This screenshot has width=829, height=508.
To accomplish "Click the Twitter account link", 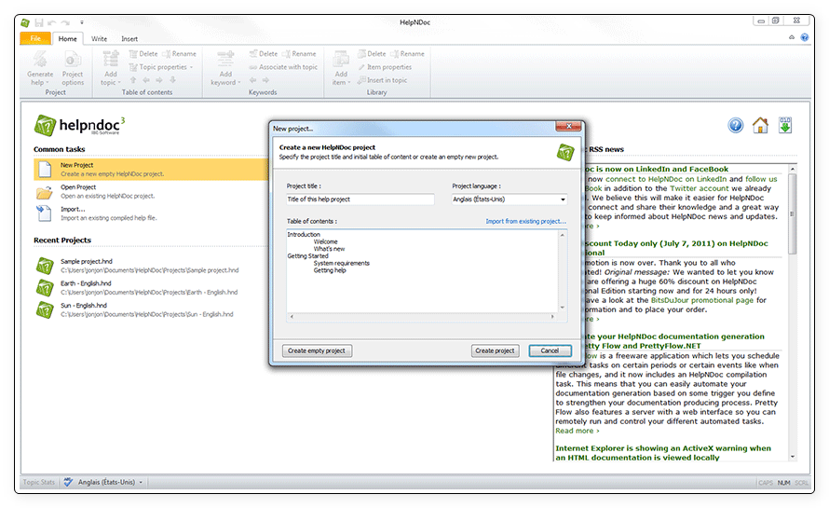I will (700, 188).
